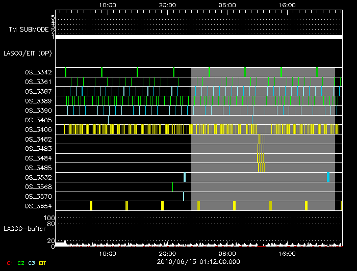
Task: Select the left cyan marker in OS_3405 row
Action: (109, 120)
